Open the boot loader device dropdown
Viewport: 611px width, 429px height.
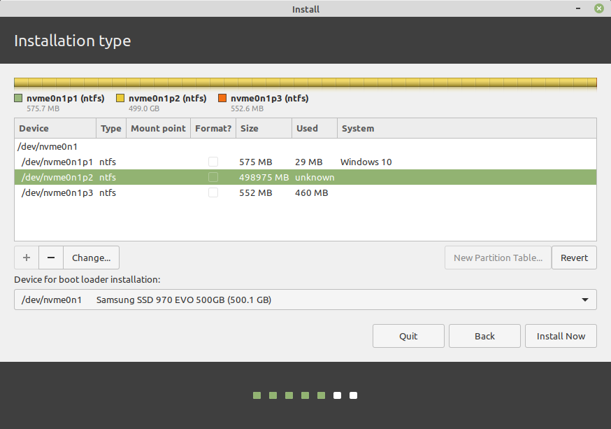click(x=305, y=300)
